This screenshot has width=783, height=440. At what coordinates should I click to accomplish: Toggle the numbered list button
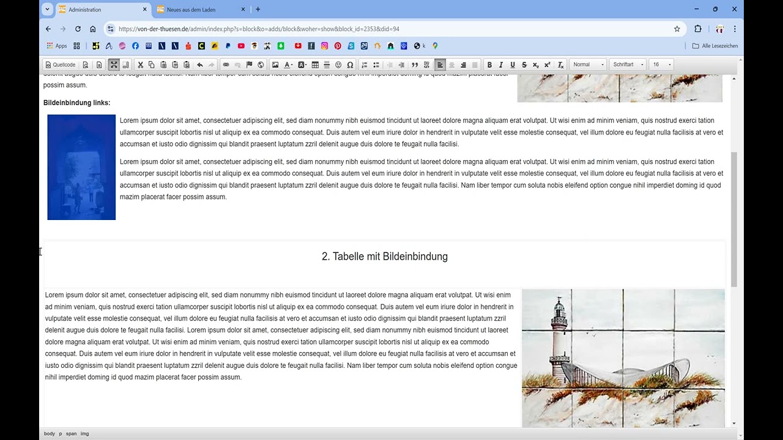pos(365,65)
